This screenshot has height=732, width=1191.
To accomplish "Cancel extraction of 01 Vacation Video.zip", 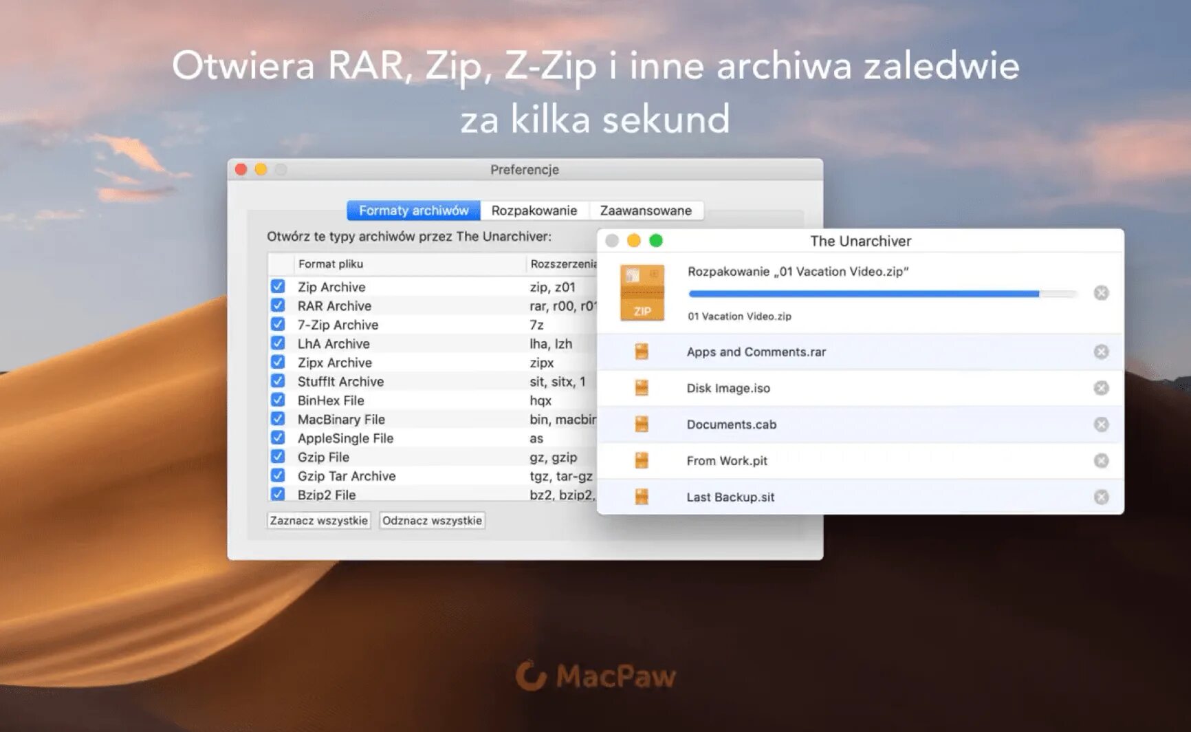I will tap(1101, 293).
